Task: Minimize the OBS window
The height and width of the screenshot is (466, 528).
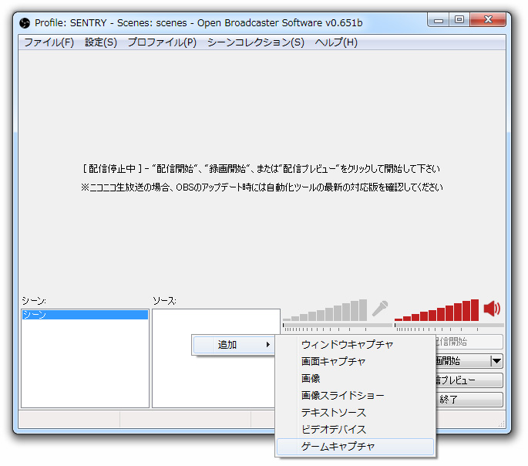Action: coord(438,20)
